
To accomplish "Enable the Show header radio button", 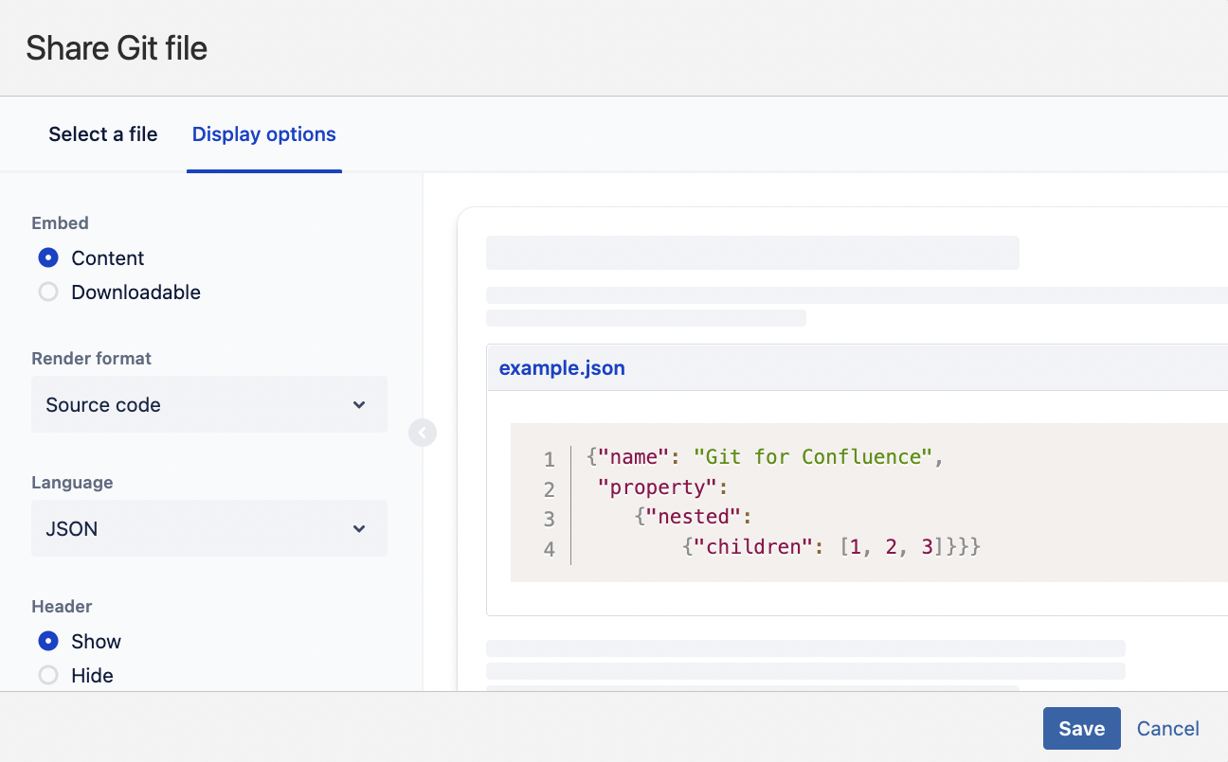I will click(x=48, y=642).
